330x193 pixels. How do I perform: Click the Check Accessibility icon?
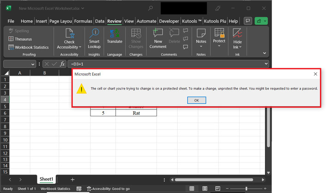point(69,33)
